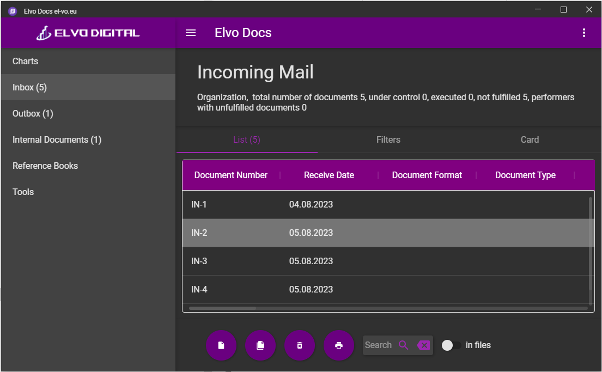This screenshot has height=372, width=602.
Task: Switch to the Filters tab
Action: coord(388,140)
